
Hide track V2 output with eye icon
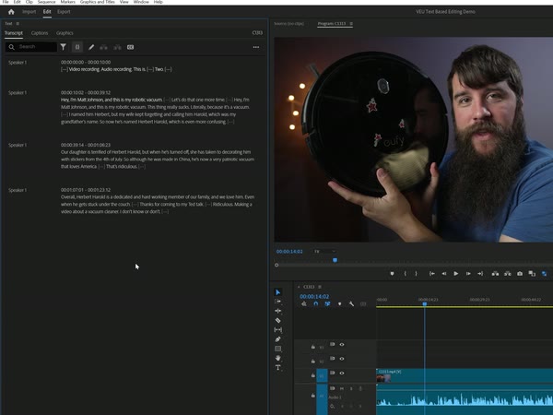pyautogui.click(x=342, y=359)
